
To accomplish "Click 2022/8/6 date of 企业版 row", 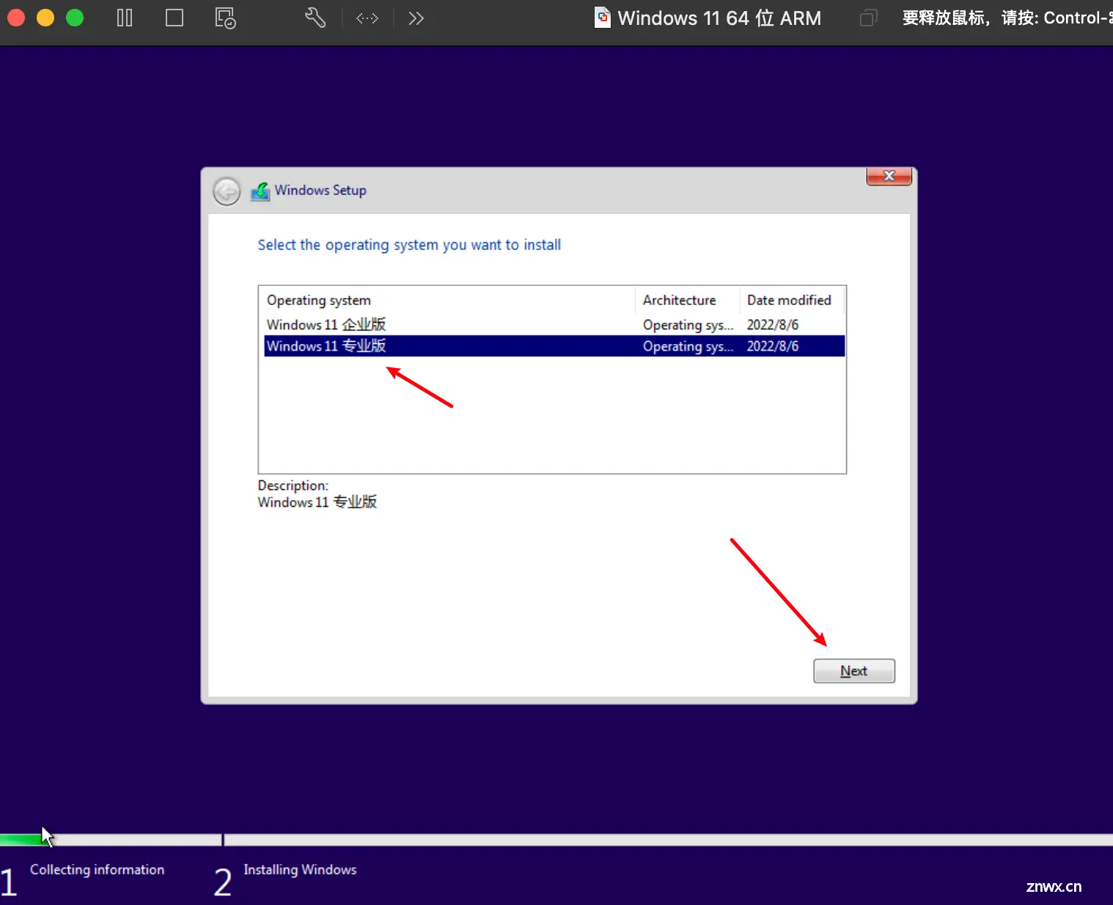I will [773, 325].
